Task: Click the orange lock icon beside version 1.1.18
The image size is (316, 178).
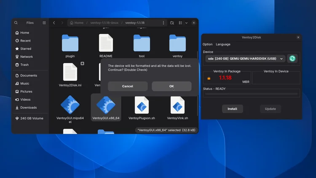Action: point(209,78)
